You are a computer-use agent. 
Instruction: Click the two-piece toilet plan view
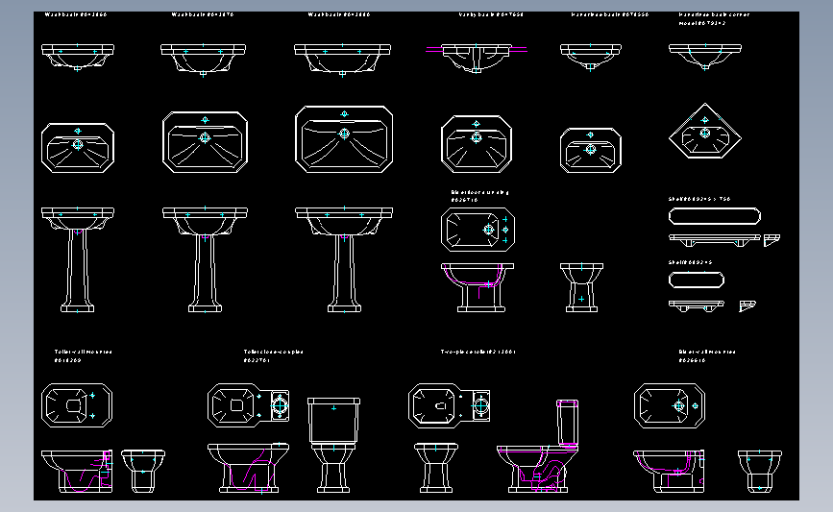(450, 405)
